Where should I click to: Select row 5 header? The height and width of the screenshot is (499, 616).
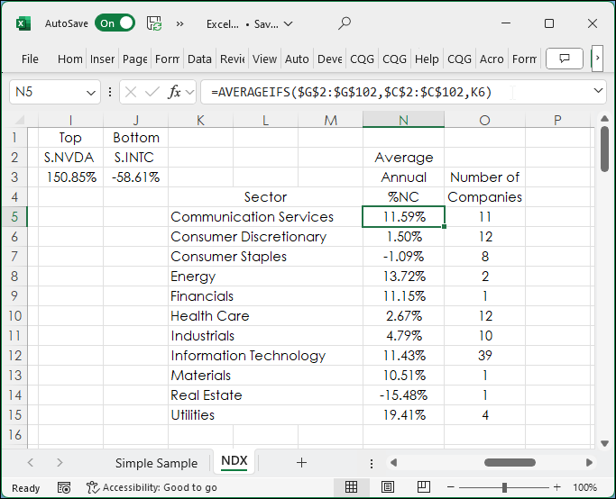(14, 216)
